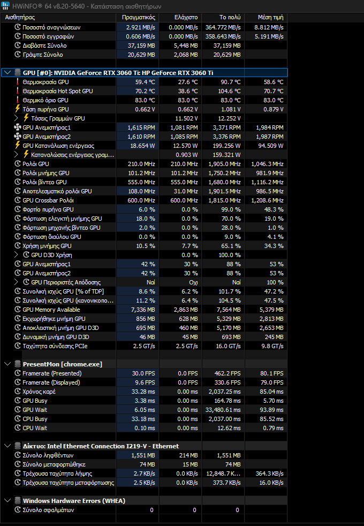
Task: Select Τρέχουσα ταχύτητα μεταφόρτωσης row
Action: (x=145, y=483)
